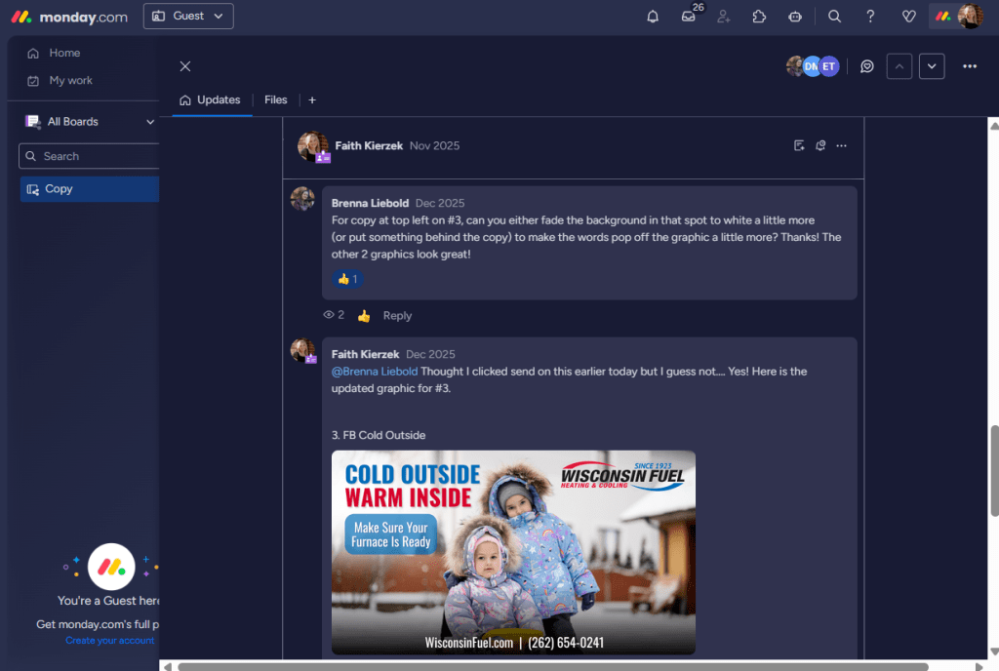
Task: Expand the All Boards dropdown
Action: (x=150, y=122)
